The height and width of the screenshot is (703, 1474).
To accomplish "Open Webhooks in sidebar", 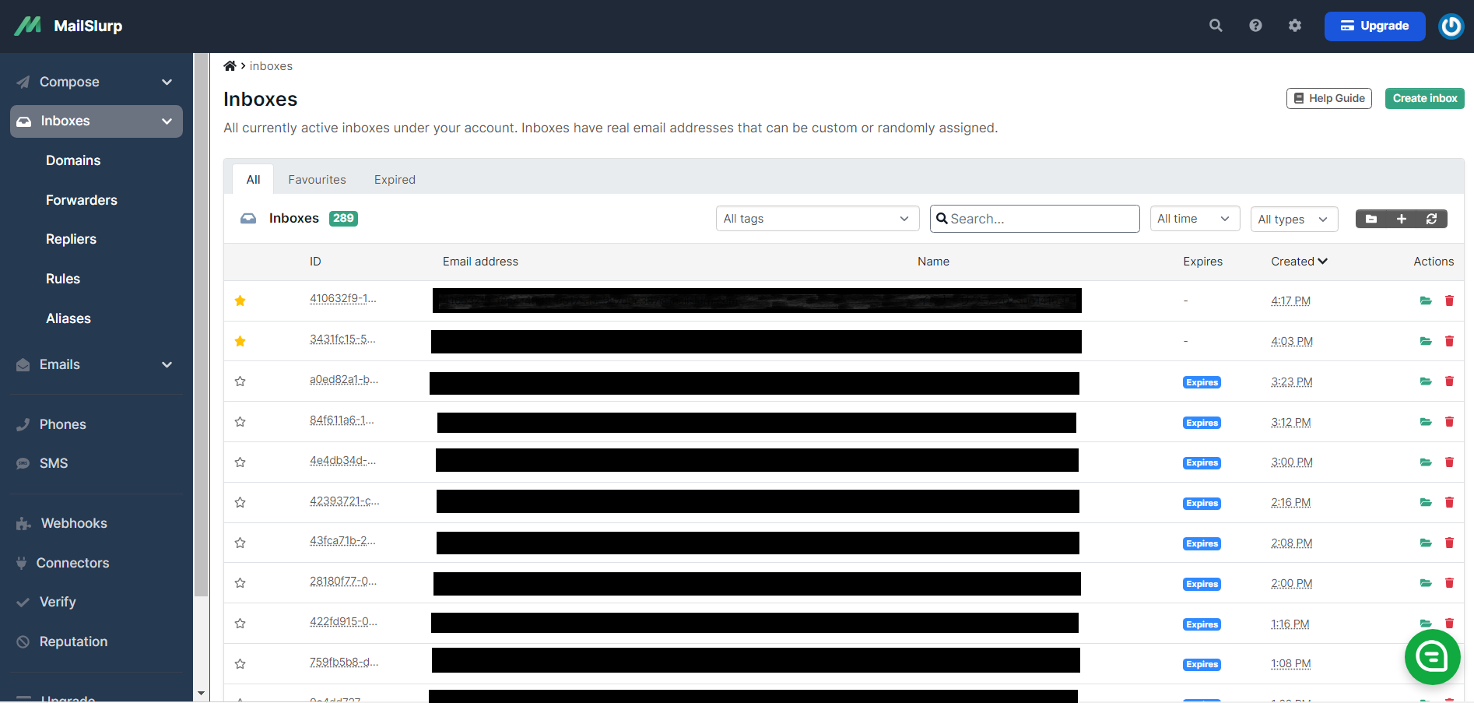I will 74,523.
